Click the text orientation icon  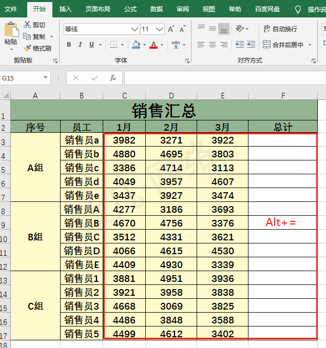(x=240, y=29)
